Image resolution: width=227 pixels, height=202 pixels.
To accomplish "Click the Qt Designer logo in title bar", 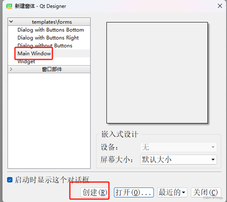I will pos(9,6).
